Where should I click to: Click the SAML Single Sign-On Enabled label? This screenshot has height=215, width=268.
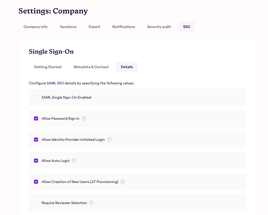pos(66,97)
